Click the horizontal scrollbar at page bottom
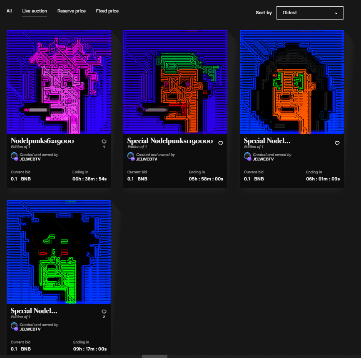This screenshot has height=358, width=361. 154,356
